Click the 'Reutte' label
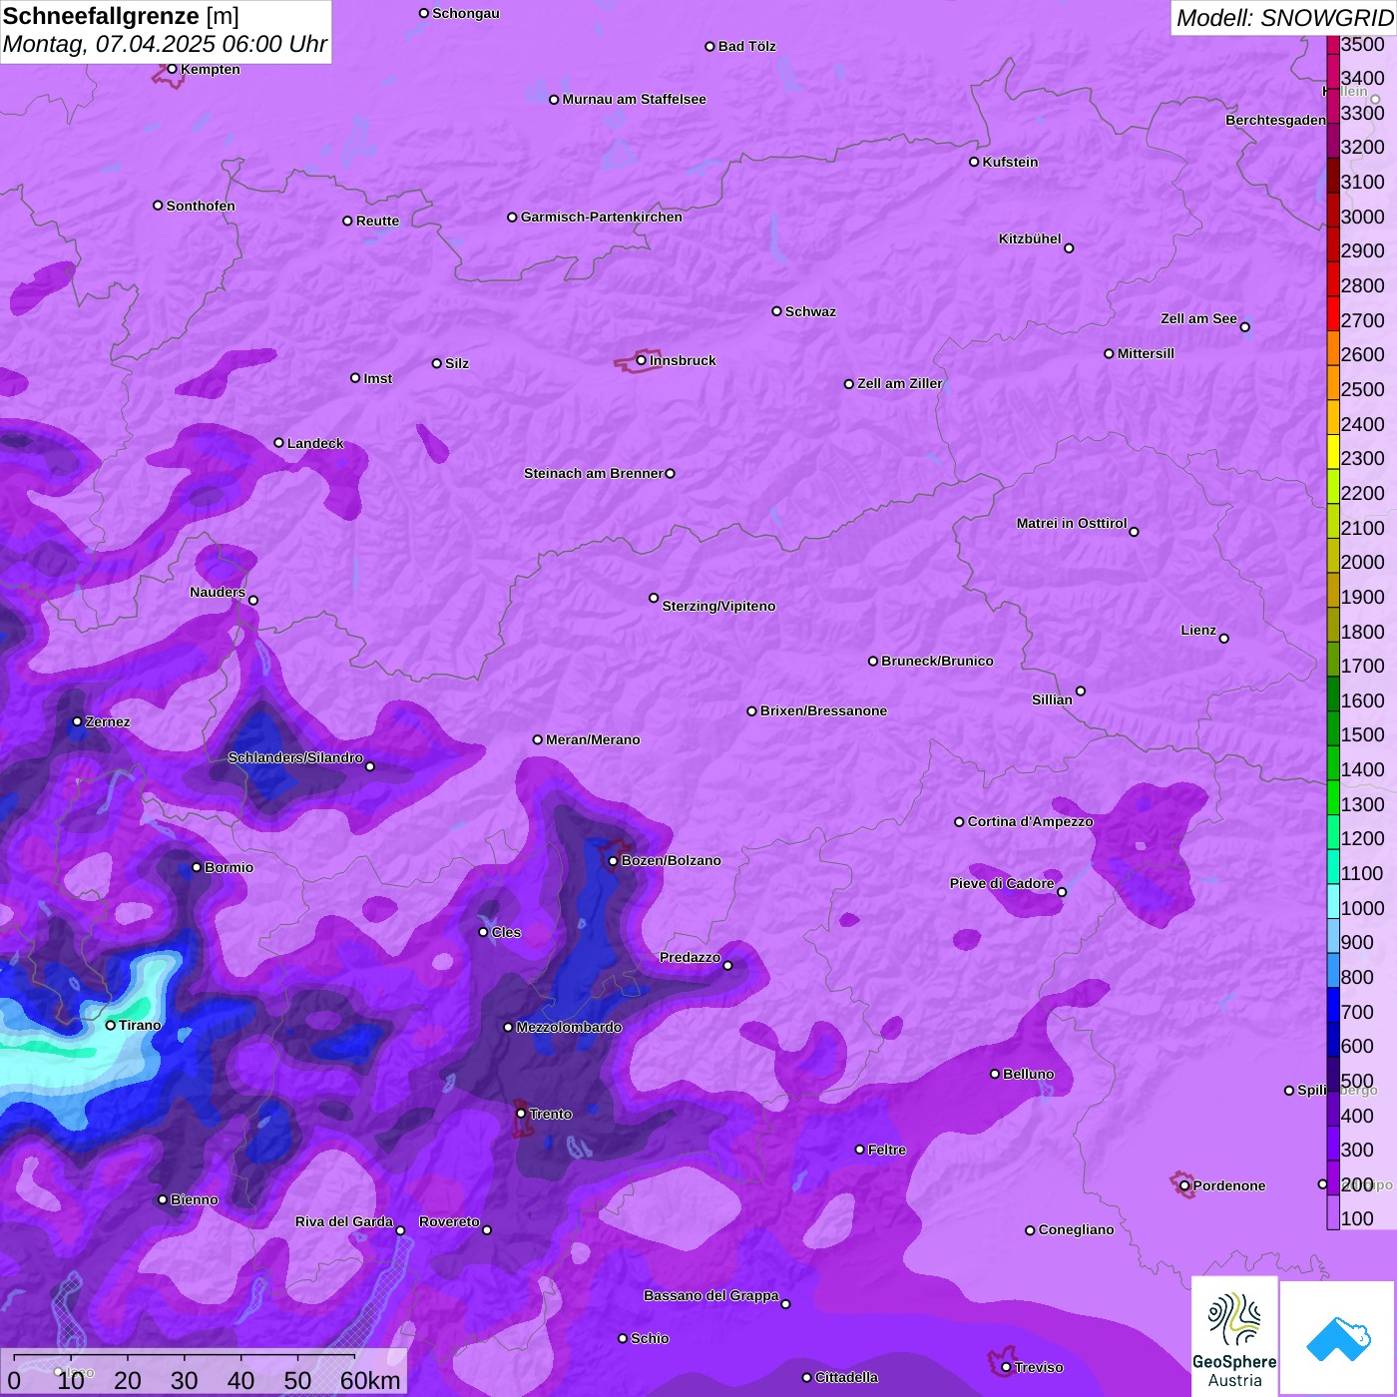1397x1397 pixels. (x=378, y=221)
